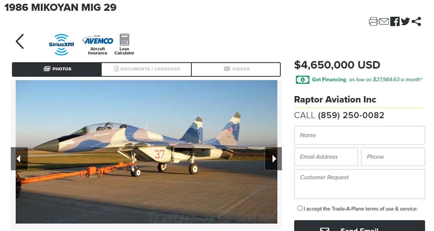The height and width of the screenshot is (231, 434).
Task: Open the Loan Calculator icon
Action: [124, 43]
